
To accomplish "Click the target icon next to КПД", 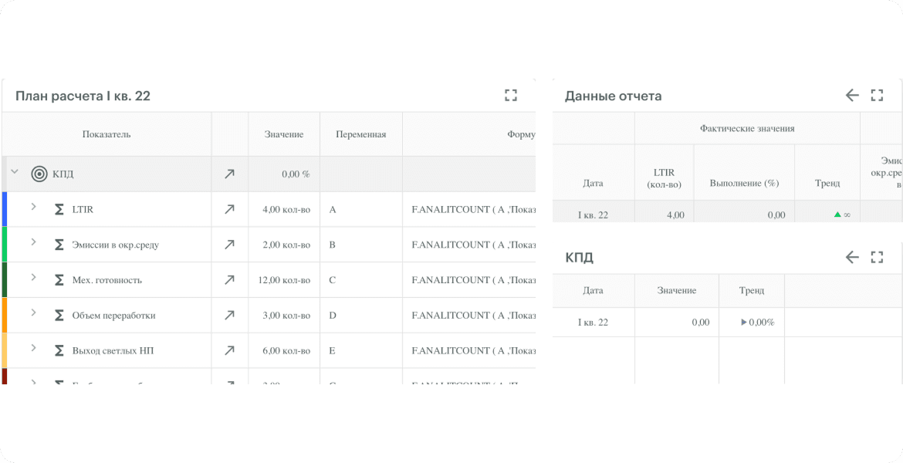I will coord(39,174).
